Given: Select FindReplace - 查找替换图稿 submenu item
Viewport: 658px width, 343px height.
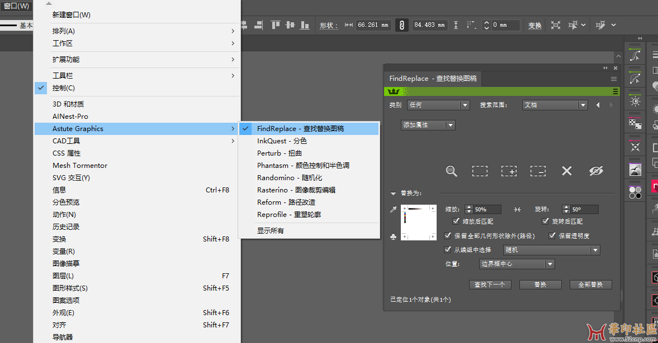Looking at the screenshot, I should 309,129.
